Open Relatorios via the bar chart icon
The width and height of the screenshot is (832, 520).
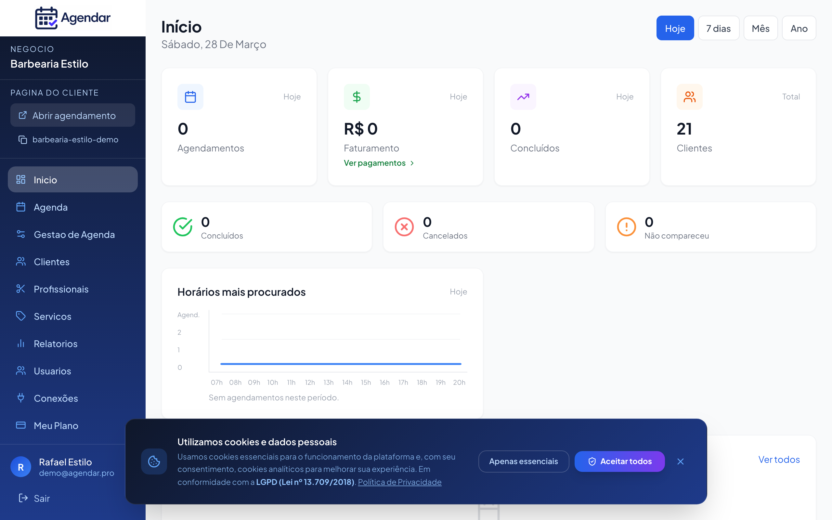point(21,344)
